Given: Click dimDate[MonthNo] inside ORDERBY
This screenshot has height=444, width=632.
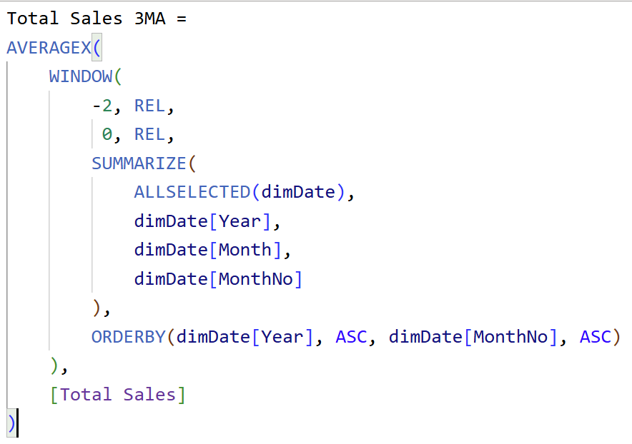Looking at the screenshot, I should tap(473, 337).
